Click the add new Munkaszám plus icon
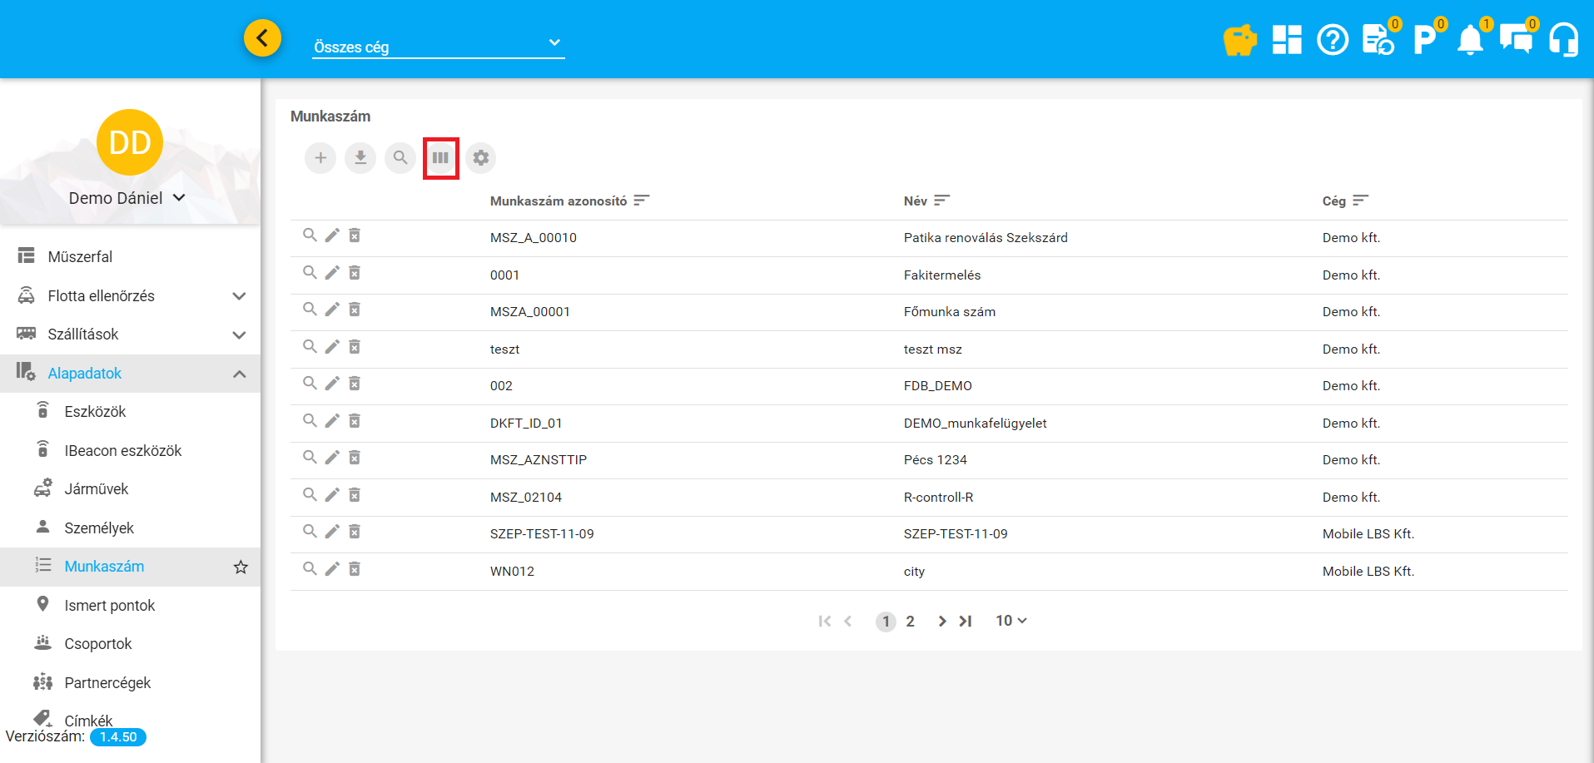Viewport: 1594px width, 763px height. pyautogui.click(x=320, y=158)
